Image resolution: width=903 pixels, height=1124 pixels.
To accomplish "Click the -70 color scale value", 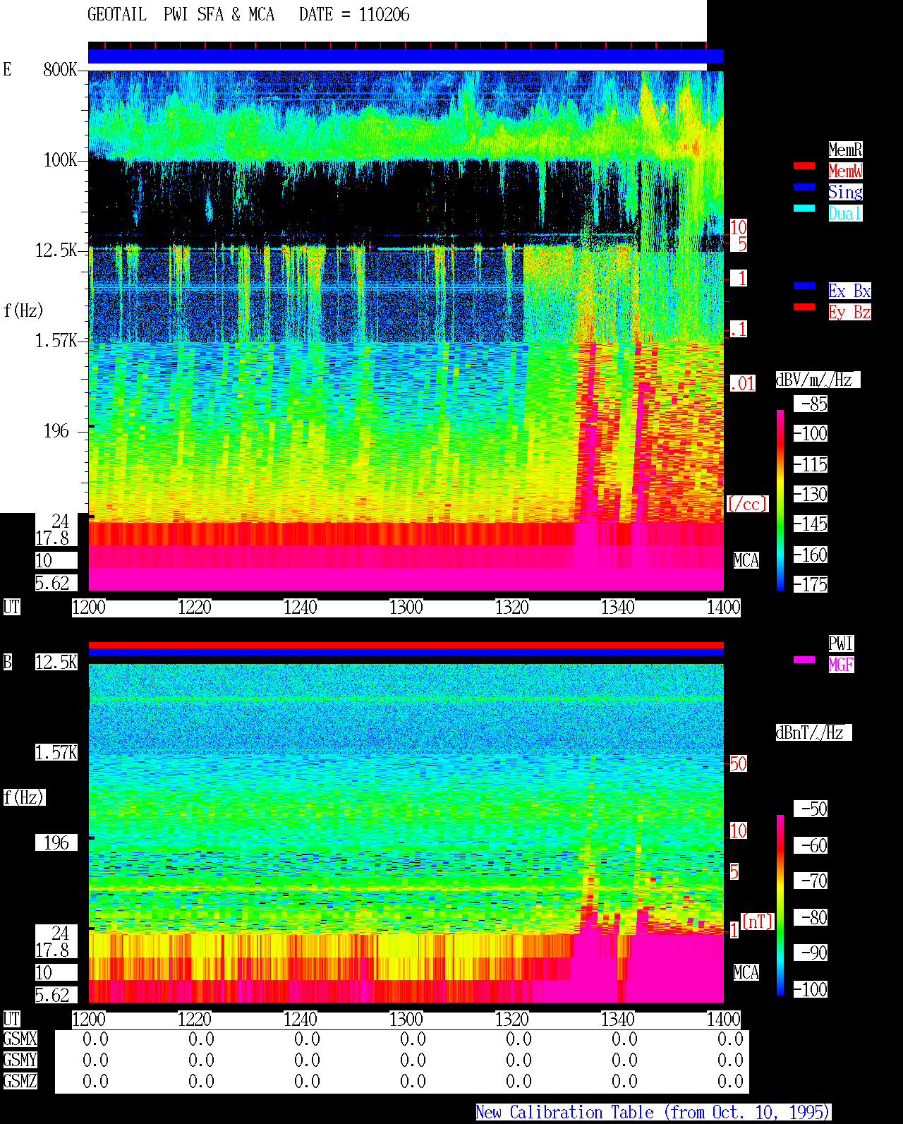I will (x=811, y=881).
